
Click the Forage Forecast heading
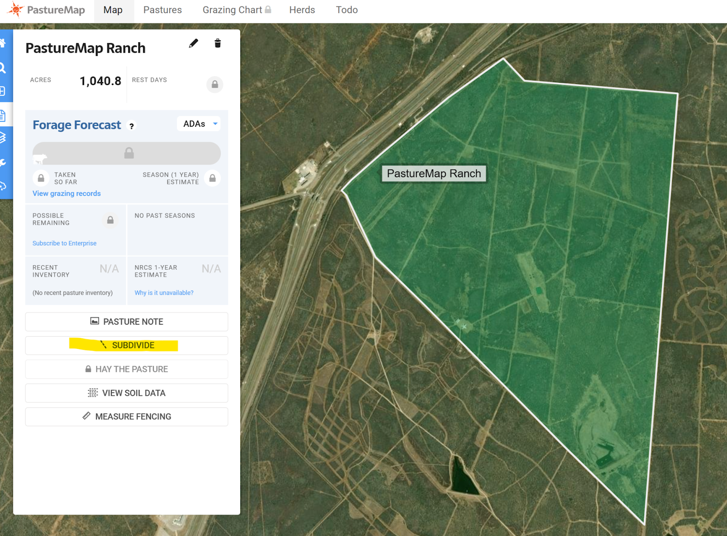[77, 125]
